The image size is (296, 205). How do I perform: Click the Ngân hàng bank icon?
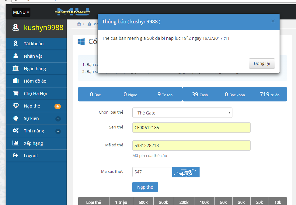[16, 68]
